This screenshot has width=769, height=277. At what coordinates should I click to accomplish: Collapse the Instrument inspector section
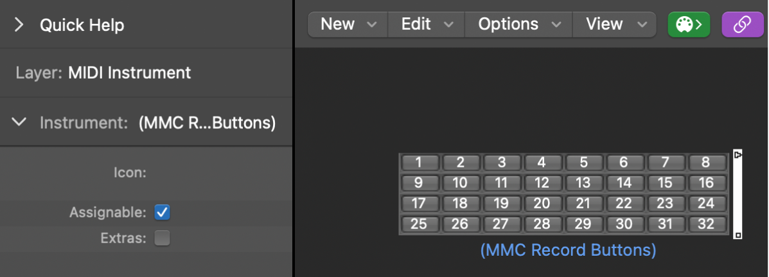point(20,122)
